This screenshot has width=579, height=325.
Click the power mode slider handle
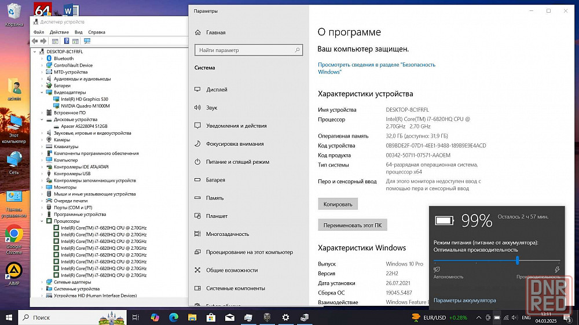(x=517, y=260)
